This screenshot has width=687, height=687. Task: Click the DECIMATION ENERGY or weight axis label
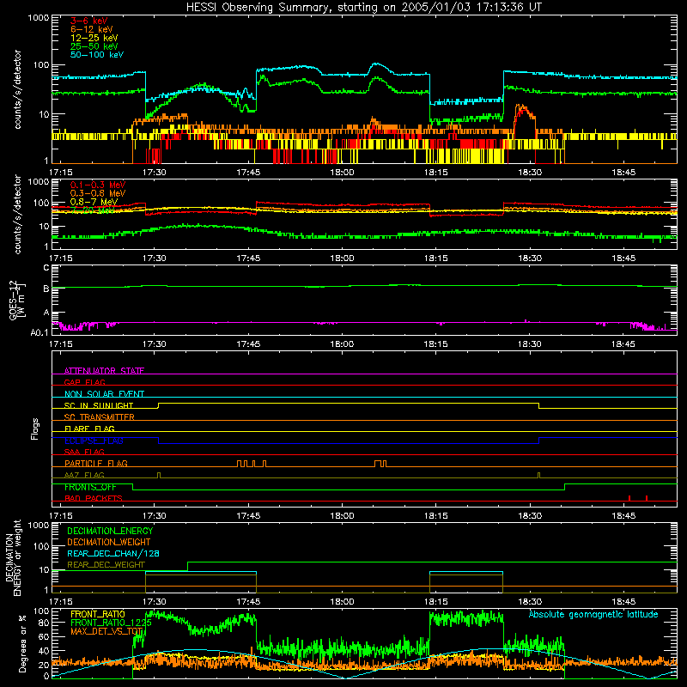pyautogui.click(x=13, y=557)
